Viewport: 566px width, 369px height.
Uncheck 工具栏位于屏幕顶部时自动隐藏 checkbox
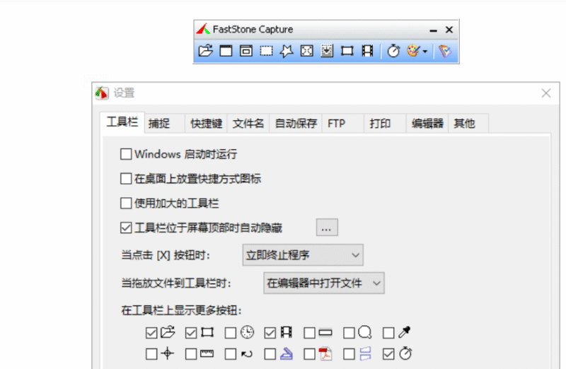[x=126, y=228]
